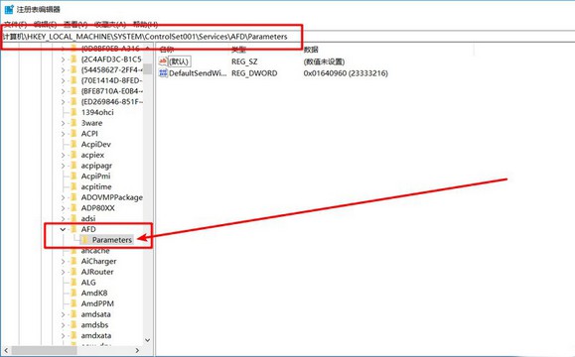Image resolution: width=575 pixels, height=357 pixels.
Task: Select the default string value icon
Action: 163,61
